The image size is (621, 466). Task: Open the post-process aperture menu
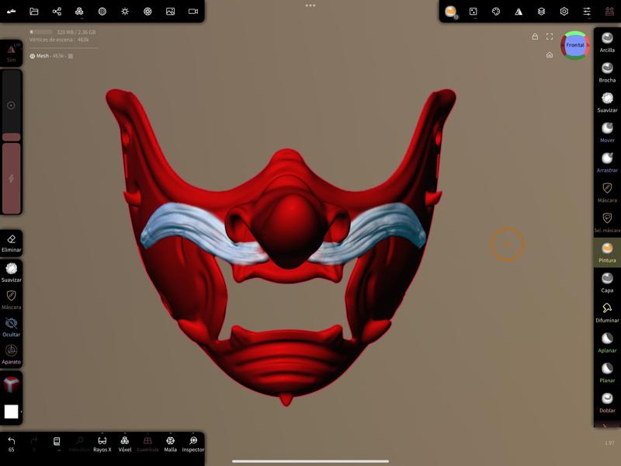[x=147, y=11]
